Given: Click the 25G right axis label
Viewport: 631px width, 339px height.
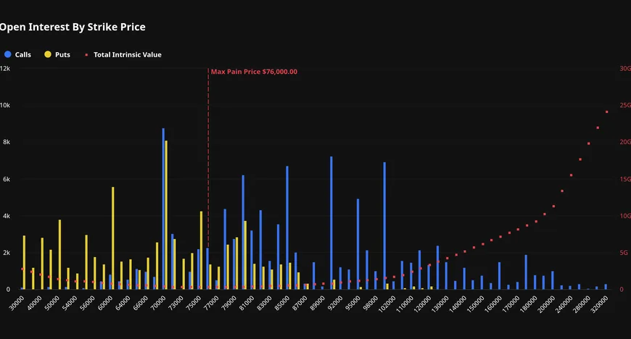Looking at the screenshot, I should tap(625, 105).
